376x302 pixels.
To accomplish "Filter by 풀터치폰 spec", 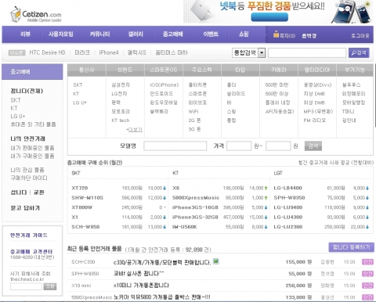I will click(197, 85).
